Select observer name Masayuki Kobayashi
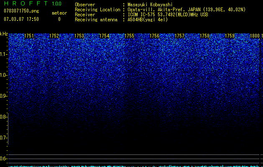The height and width of the screenshot is (167, 263). click(x=150, y=5)
